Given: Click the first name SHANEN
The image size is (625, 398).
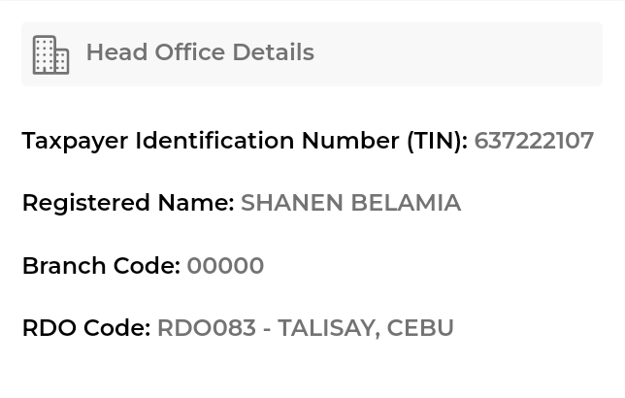Looking at the screenshot, I should point(289,203).
